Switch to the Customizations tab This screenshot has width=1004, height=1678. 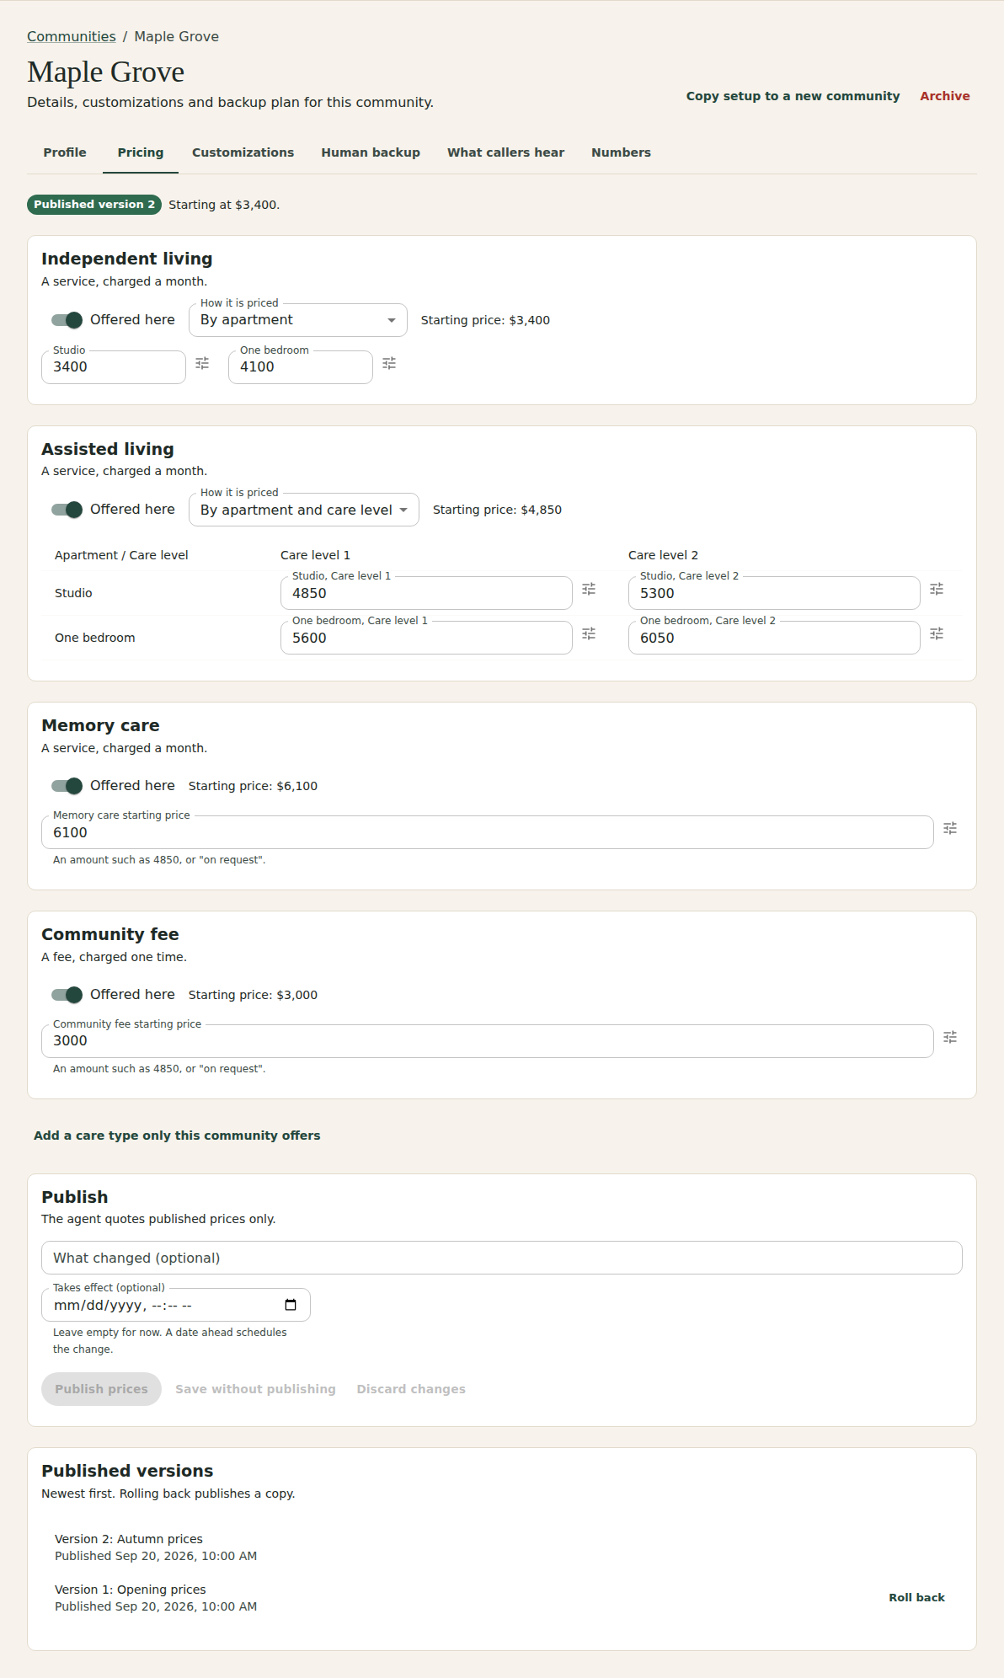(243, 152)
